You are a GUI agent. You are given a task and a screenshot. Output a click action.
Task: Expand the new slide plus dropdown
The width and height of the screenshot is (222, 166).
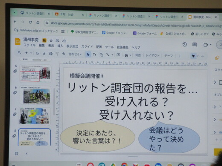(x=31, y=53)
